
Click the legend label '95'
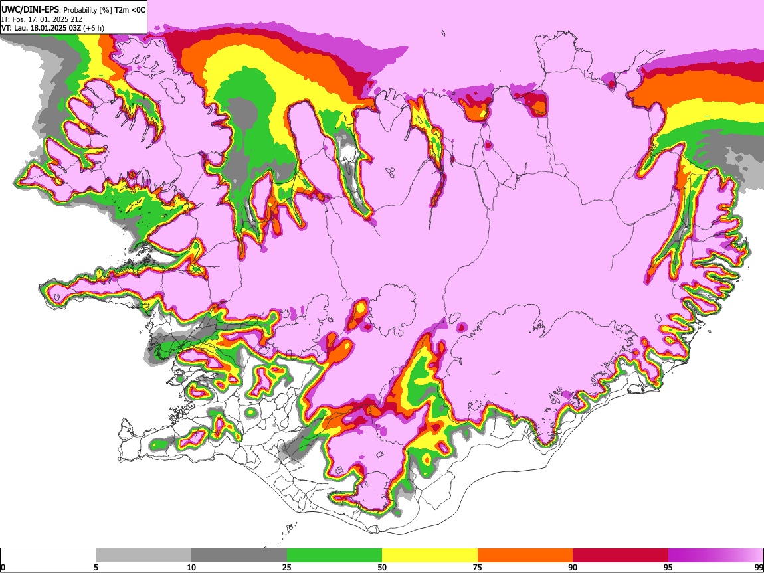(x=668, y=568)
